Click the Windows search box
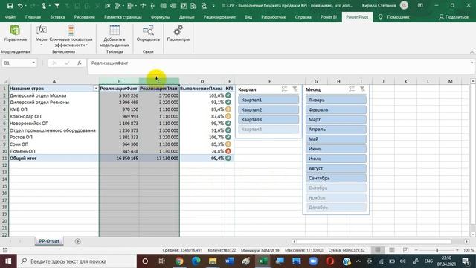The width and height of the screenshot is (476, 268). [76, 261]
